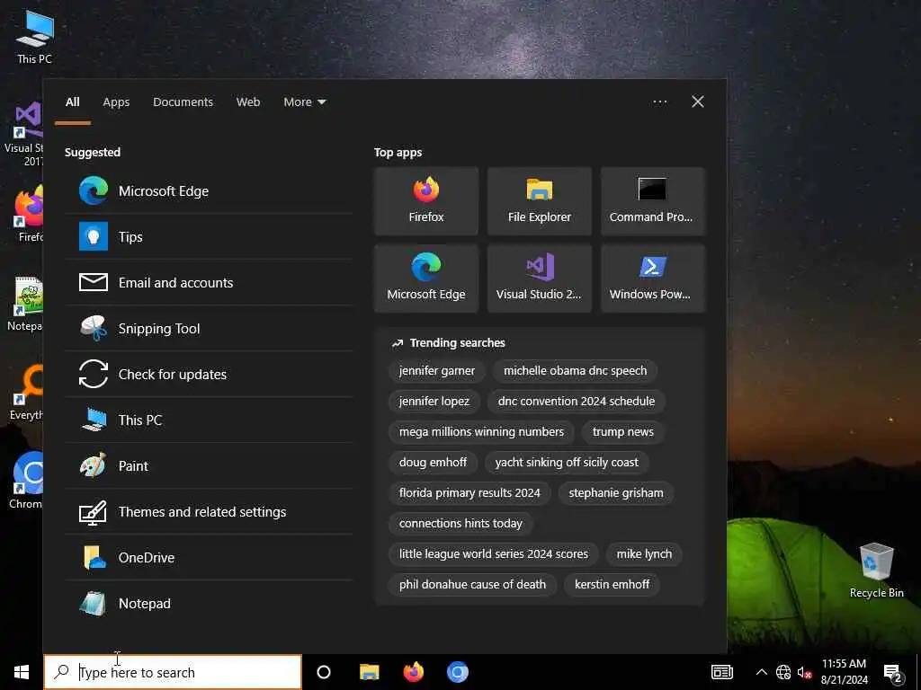Open Microsoft Edge from the Suggested list

pos(209,190)
